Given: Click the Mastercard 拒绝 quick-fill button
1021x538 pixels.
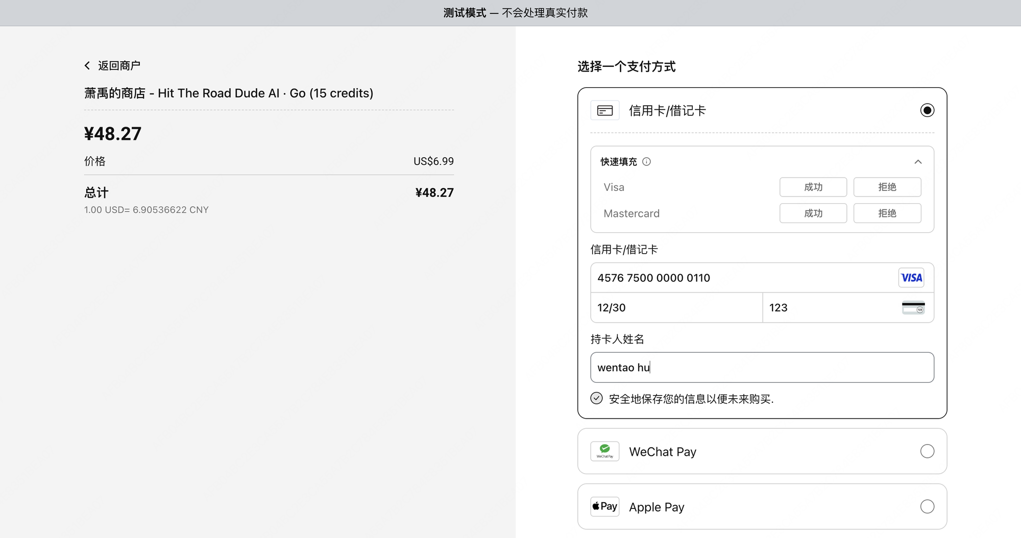Looking at the screenshot, I should point(887,213).
